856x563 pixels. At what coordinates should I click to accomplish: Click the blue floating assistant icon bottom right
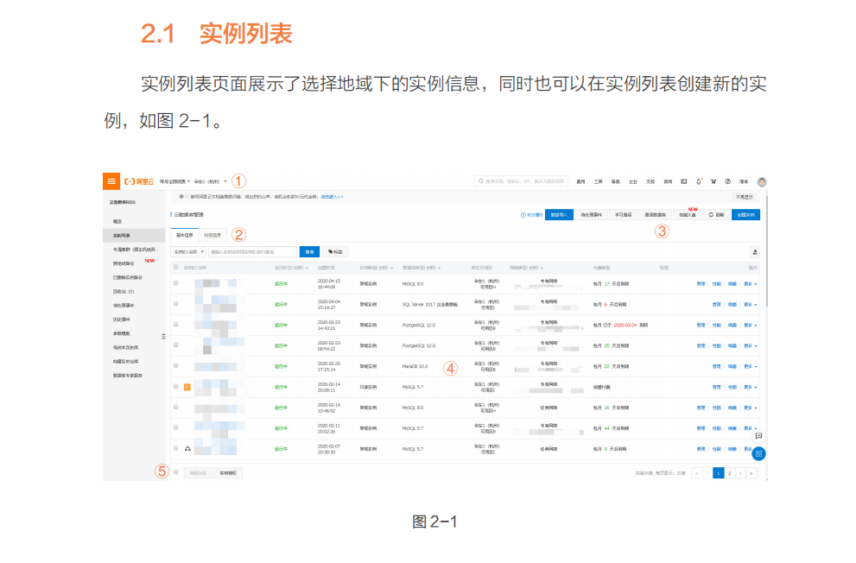coord(758,453)
